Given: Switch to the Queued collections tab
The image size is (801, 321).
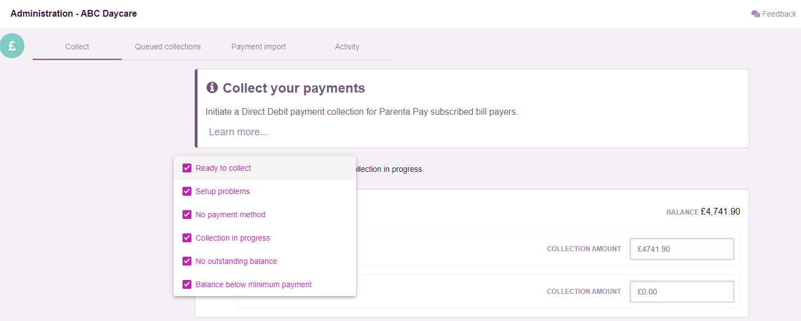Looking at the screenshot, I should coord(168,47).
